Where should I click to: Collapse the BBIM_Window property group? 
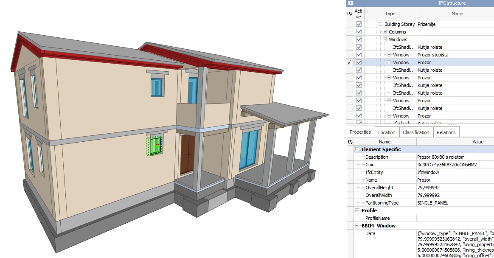[357, 226]
